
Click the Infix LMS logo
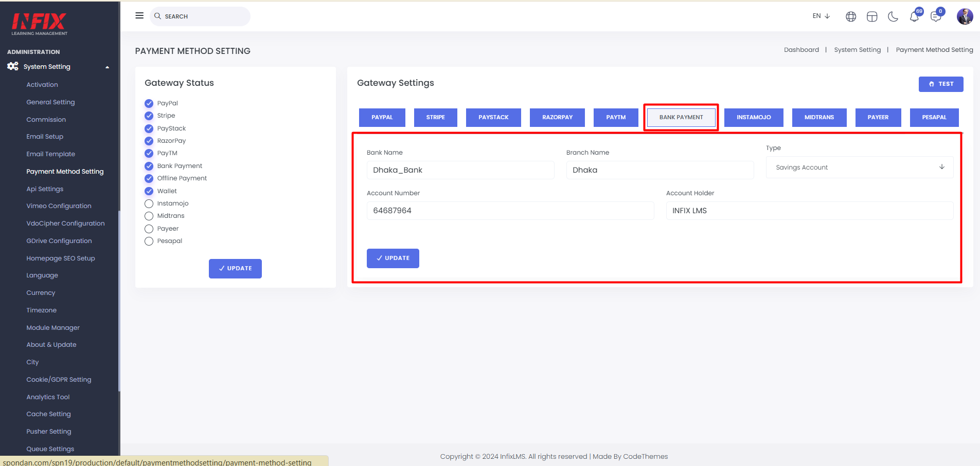(40, 24)
